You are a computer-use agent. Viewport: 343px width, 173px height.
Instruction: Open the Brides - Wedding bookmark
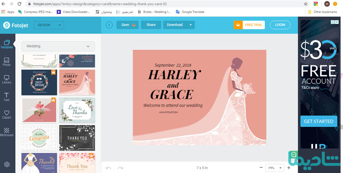pos(154,12)
